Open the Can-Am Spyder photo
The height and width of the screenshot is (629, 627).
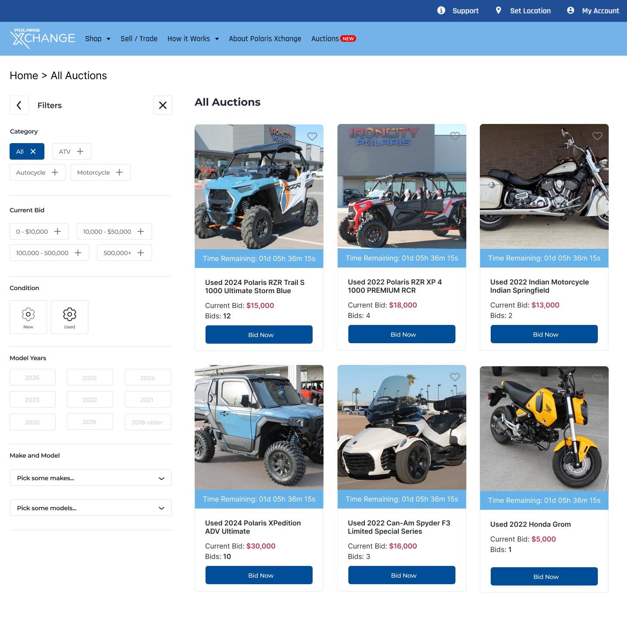[x=402, y=428]
